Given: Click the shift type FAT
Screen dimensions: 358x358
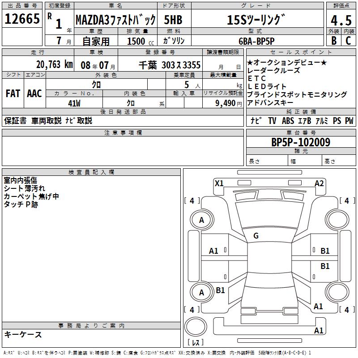Looking at the screenshot, I should coord(13,94).
